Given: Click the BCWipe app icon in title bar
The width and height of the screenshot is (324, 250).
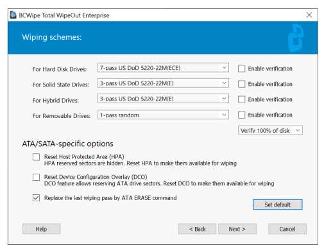Looking at the screenshot, I should [x=13, y=15].
